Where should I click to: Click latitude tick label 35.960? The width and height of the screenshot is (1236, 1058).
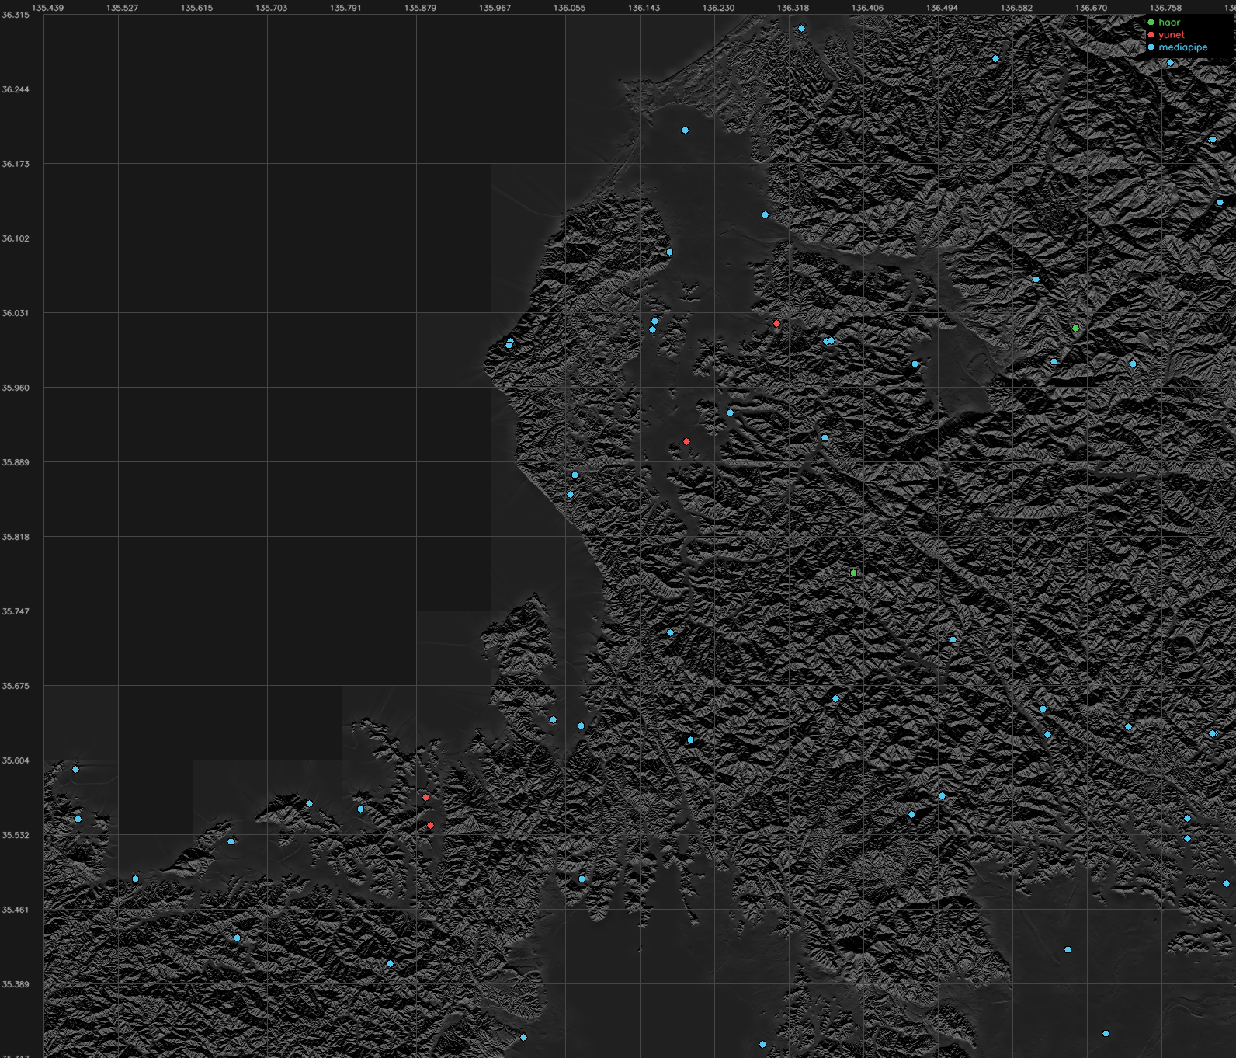pos(16,388)
